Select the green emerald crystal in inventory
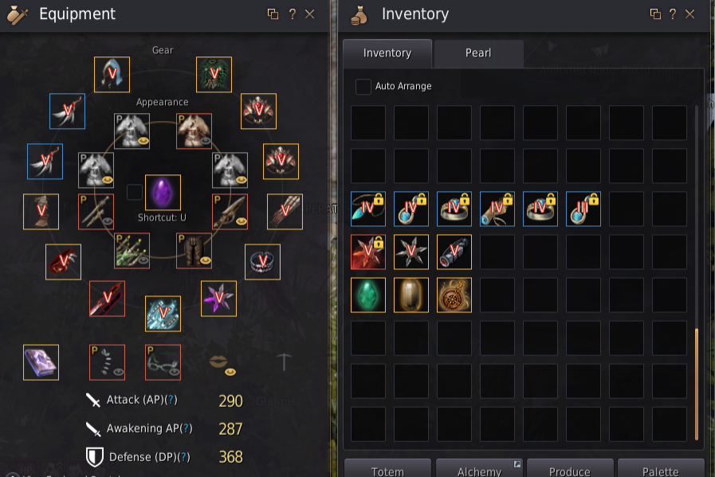This screenshot has width=715, height=477. (368, 295)
